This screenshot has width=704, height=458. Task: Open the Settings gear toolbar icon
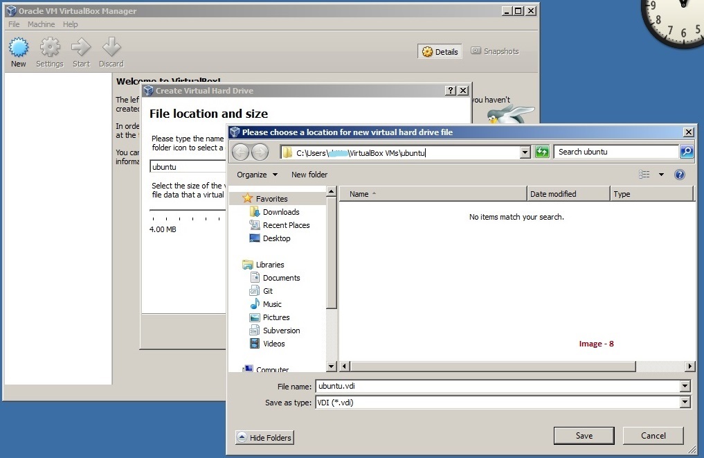pos(50,47)
